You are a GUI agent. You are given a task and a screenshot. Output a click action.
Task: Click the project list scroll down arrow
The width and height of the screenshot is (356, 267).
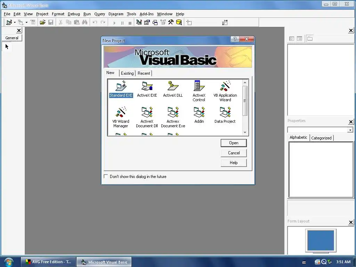click(245, 132)
